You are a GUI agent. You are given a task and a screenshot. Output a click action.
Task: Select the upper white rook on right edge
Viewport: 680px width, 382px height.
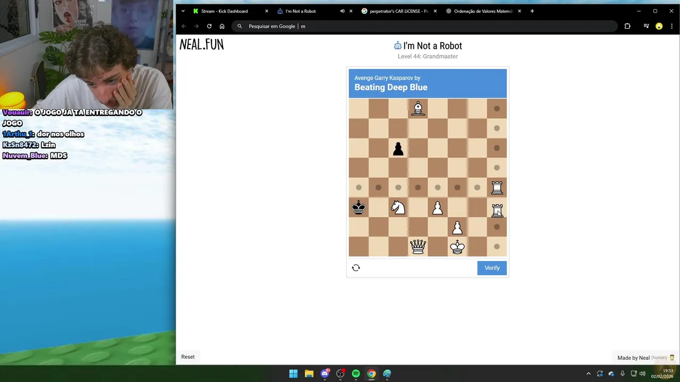(497, 187)
